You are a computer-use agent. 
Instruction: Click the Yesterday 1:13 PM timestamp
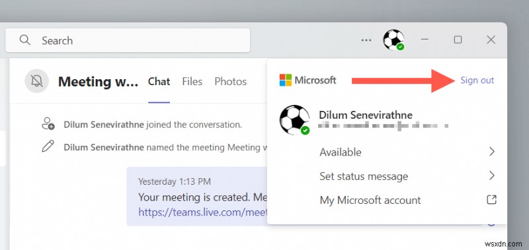[x=175, y=181]
